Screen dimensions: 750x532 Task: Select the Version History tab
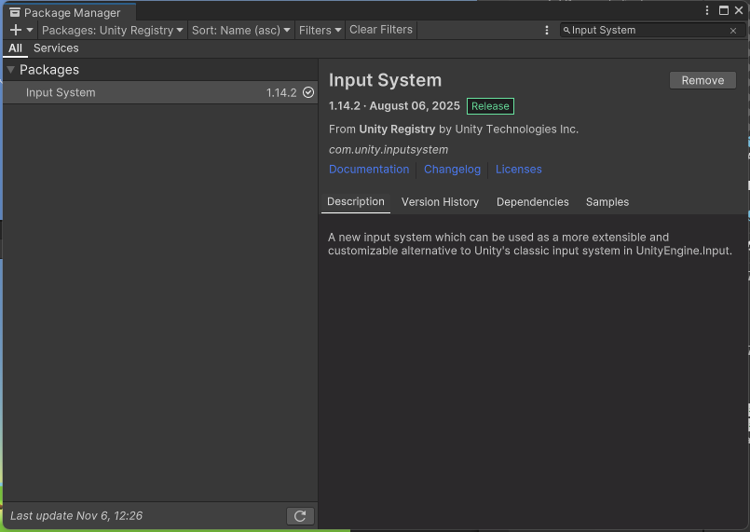pos(440,202)
